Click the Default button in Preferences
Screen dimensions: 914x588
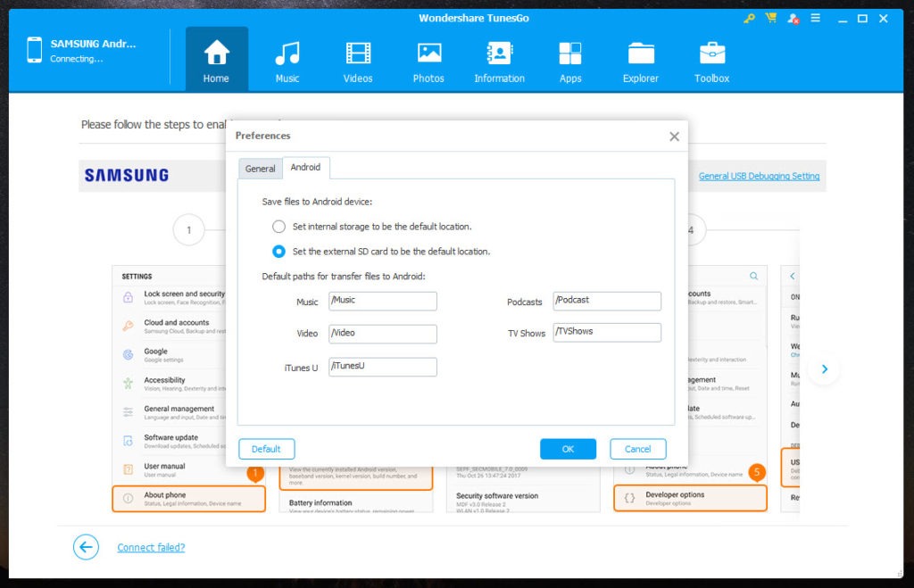[266, 449]
